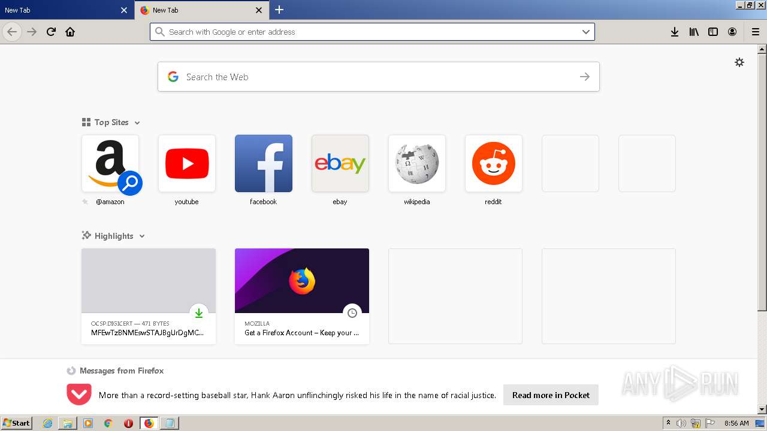Open the Amazon top site tile

[x=110, y=163]
